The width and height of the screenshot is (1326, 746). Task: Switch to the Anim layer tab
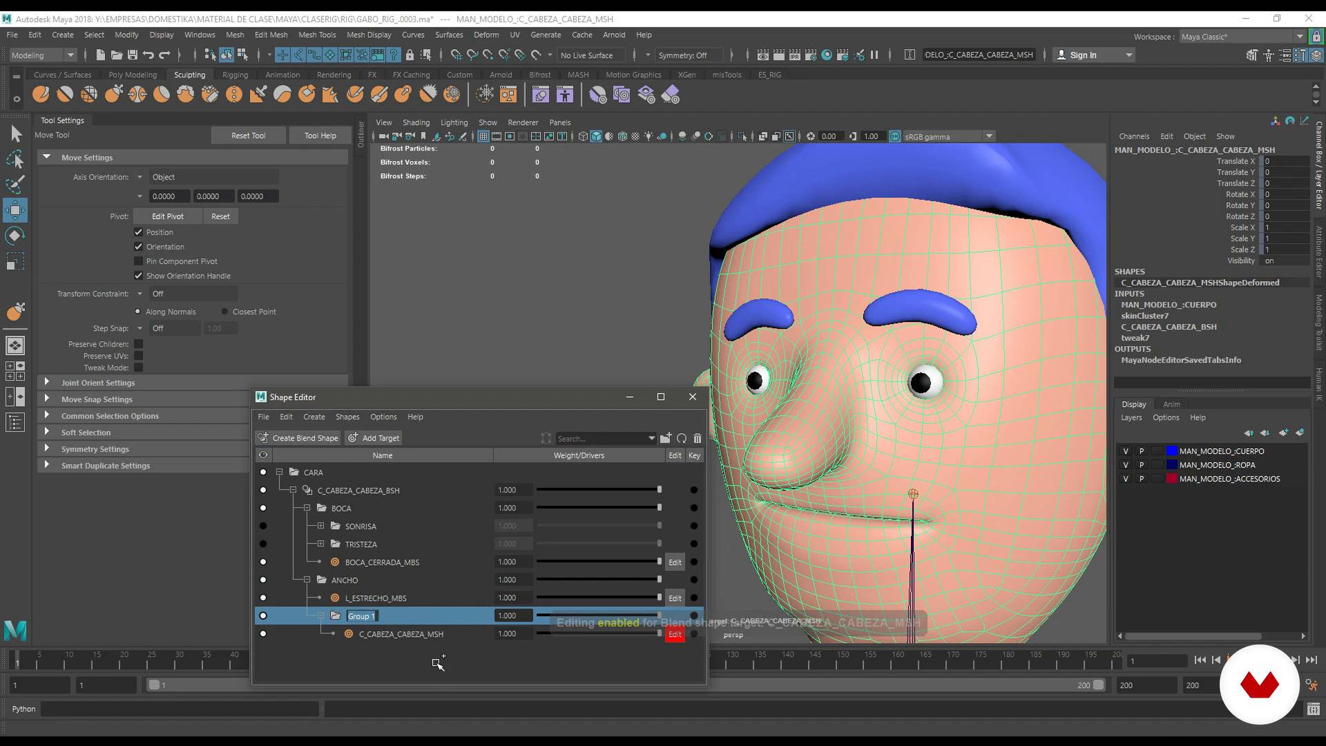pyautogui.click(x=1171, y=404)
